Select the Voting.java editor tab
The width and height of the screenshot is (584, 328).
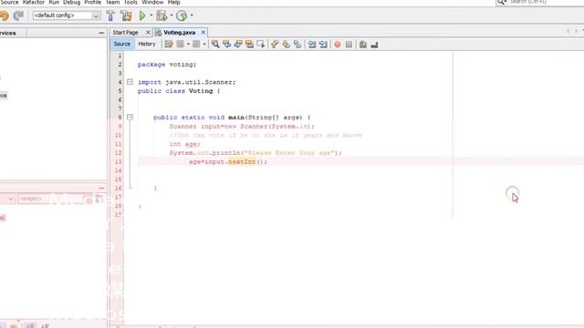(179, 33)
